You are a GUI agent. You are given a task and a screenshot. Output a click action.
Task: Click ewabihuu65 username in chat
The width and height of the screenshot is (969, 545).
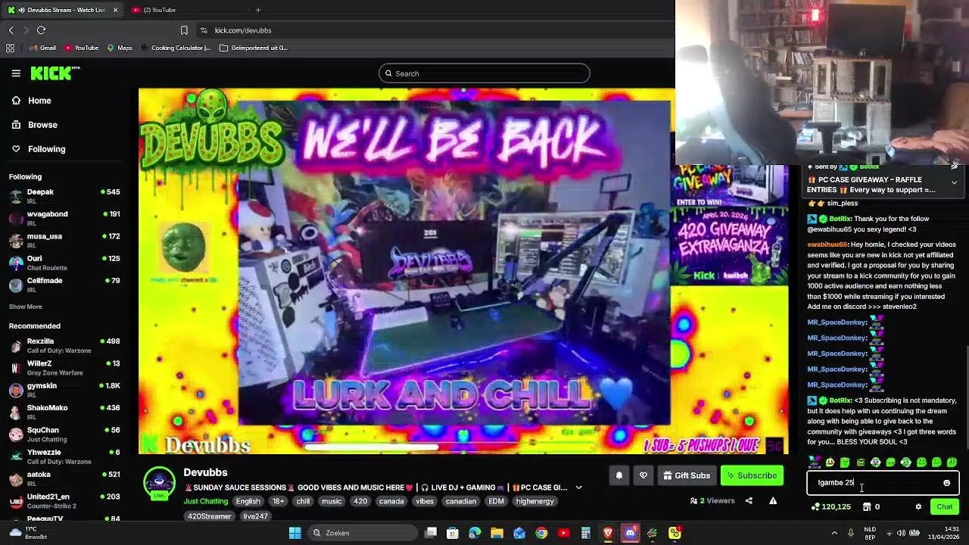827,244
